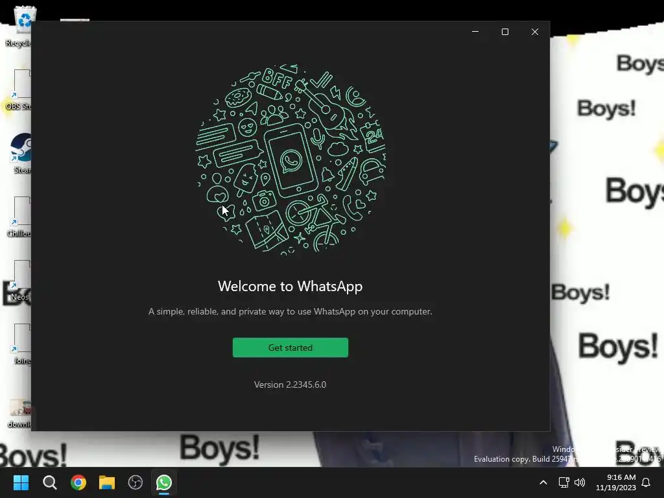Select the OBS Studio desktop shortcut
Image resolution: width=664 pixels, height=498 pixels.
[x=19, y=89]
